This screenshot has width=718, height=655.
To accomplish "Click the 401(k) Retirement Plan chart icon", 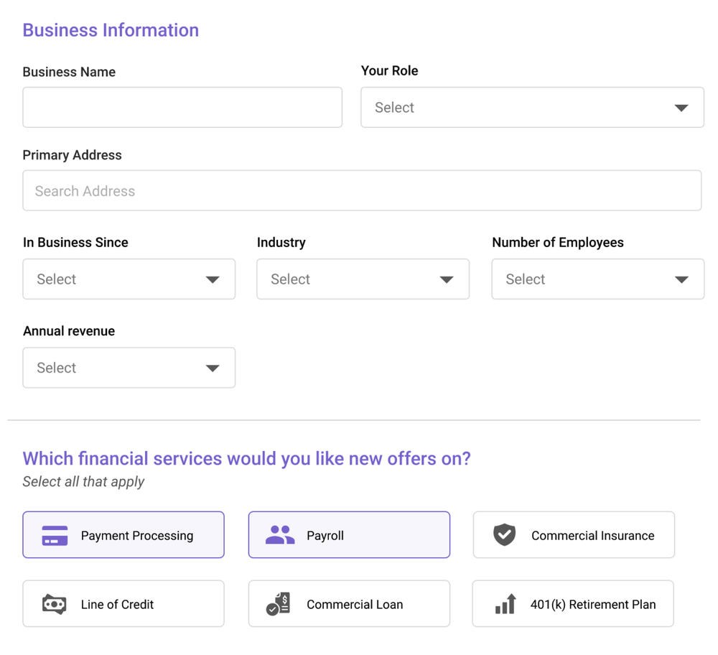I will [x=505, y=604].
